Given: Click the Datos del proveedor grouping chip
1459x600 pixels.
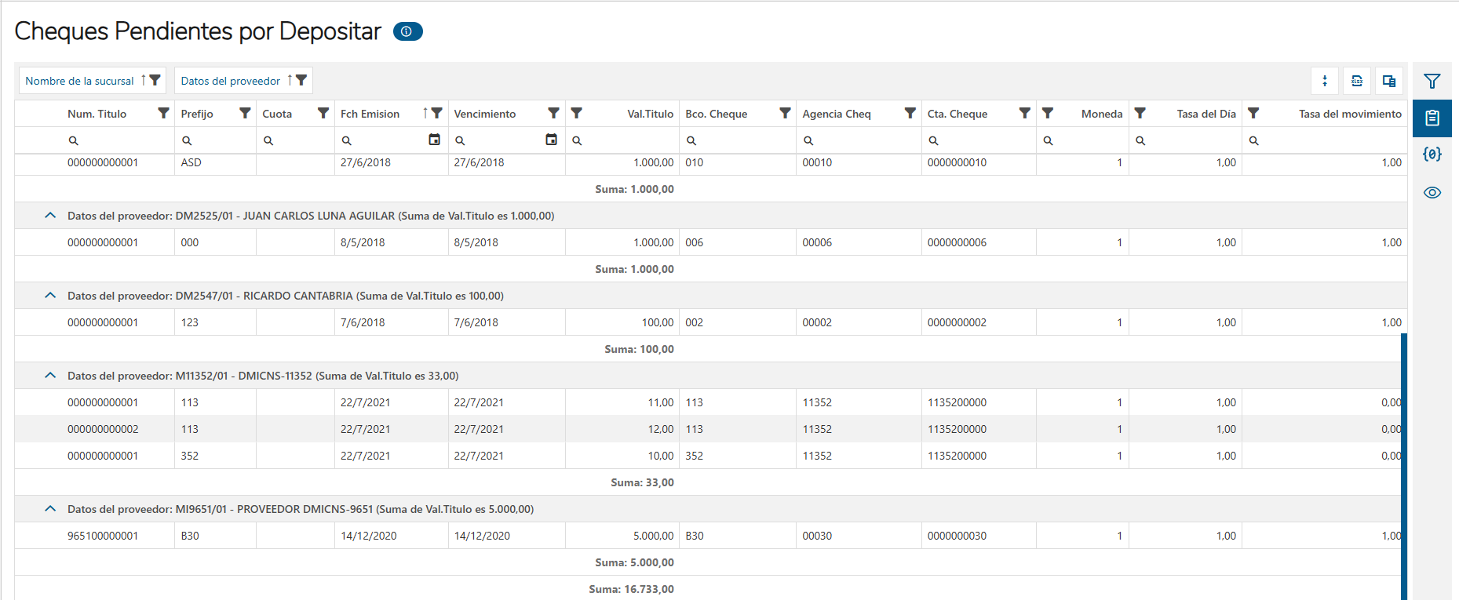Looking at the screenshot, I should coord(231,81).
